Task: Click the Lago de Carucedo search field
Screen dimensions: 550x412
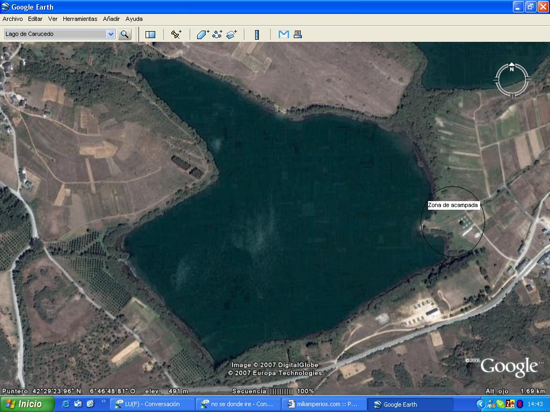Action: 55,34
